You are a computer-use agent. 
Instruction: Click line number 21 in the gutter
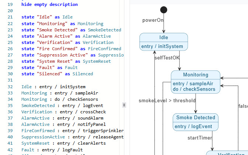tap(10, 17)
